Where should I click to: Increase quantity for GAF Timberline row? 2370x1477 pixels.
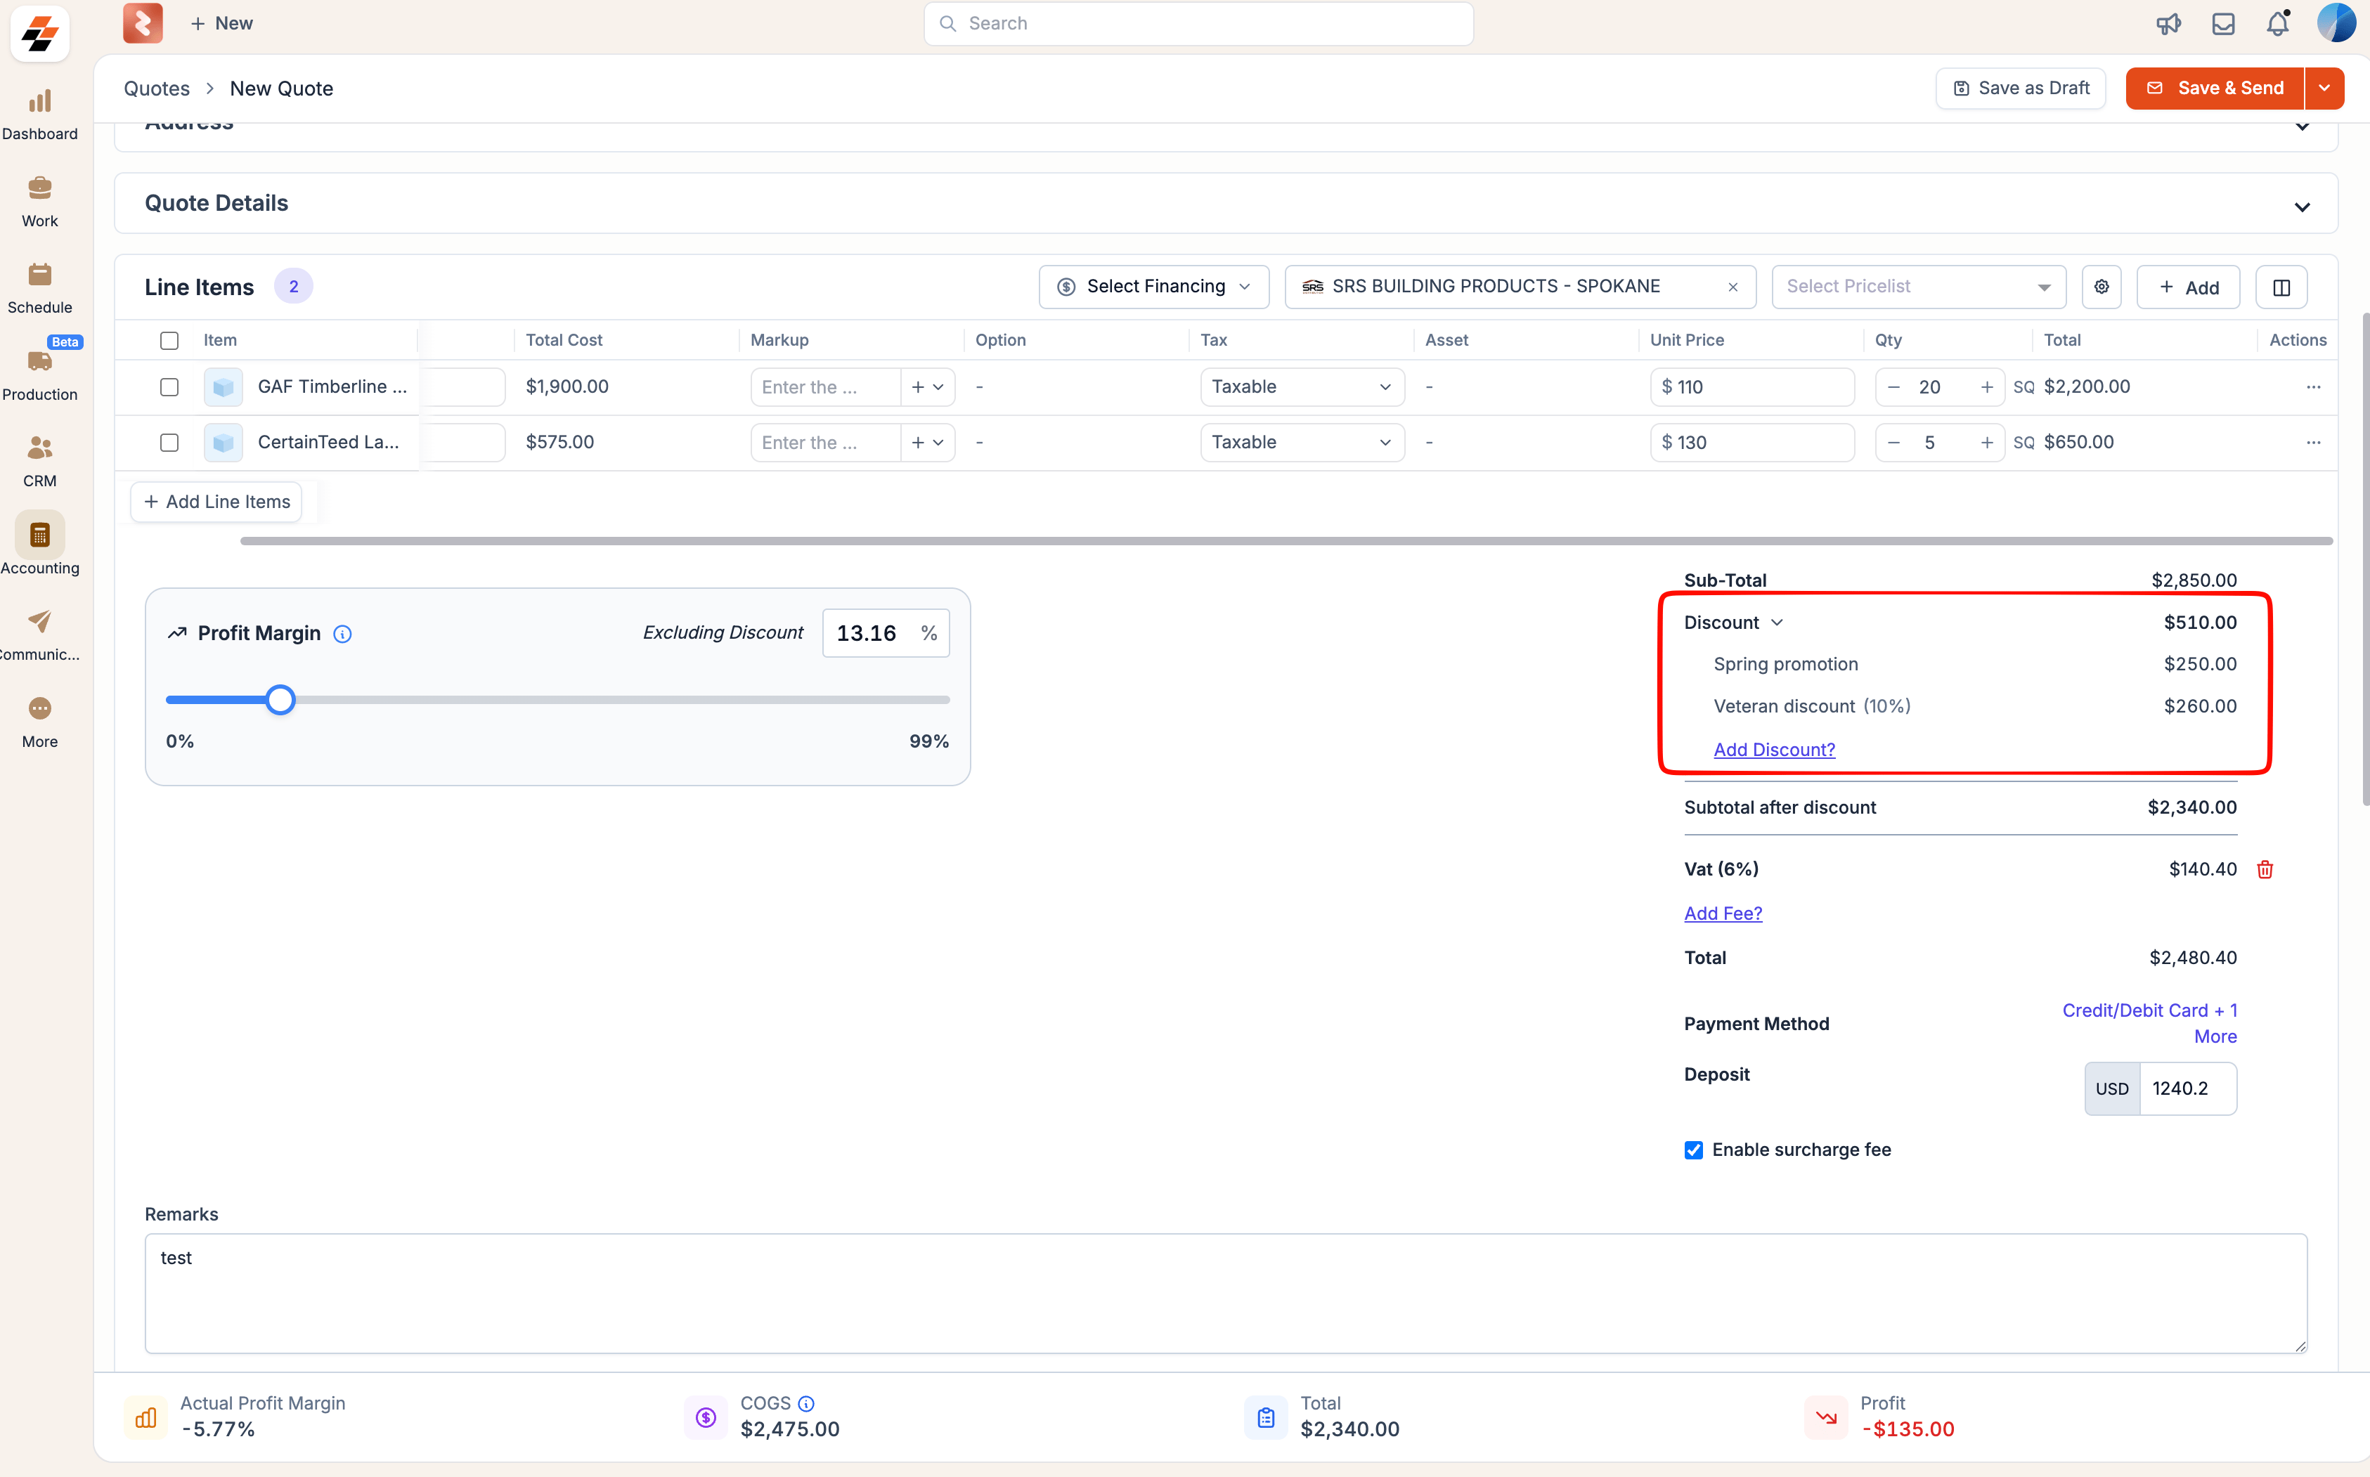pos(1986,388)
